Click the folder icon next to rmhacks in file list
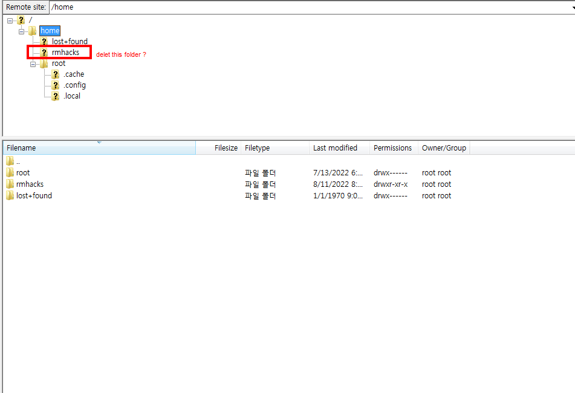This screenshot has height=393, width=575. (x=10, y=184)
